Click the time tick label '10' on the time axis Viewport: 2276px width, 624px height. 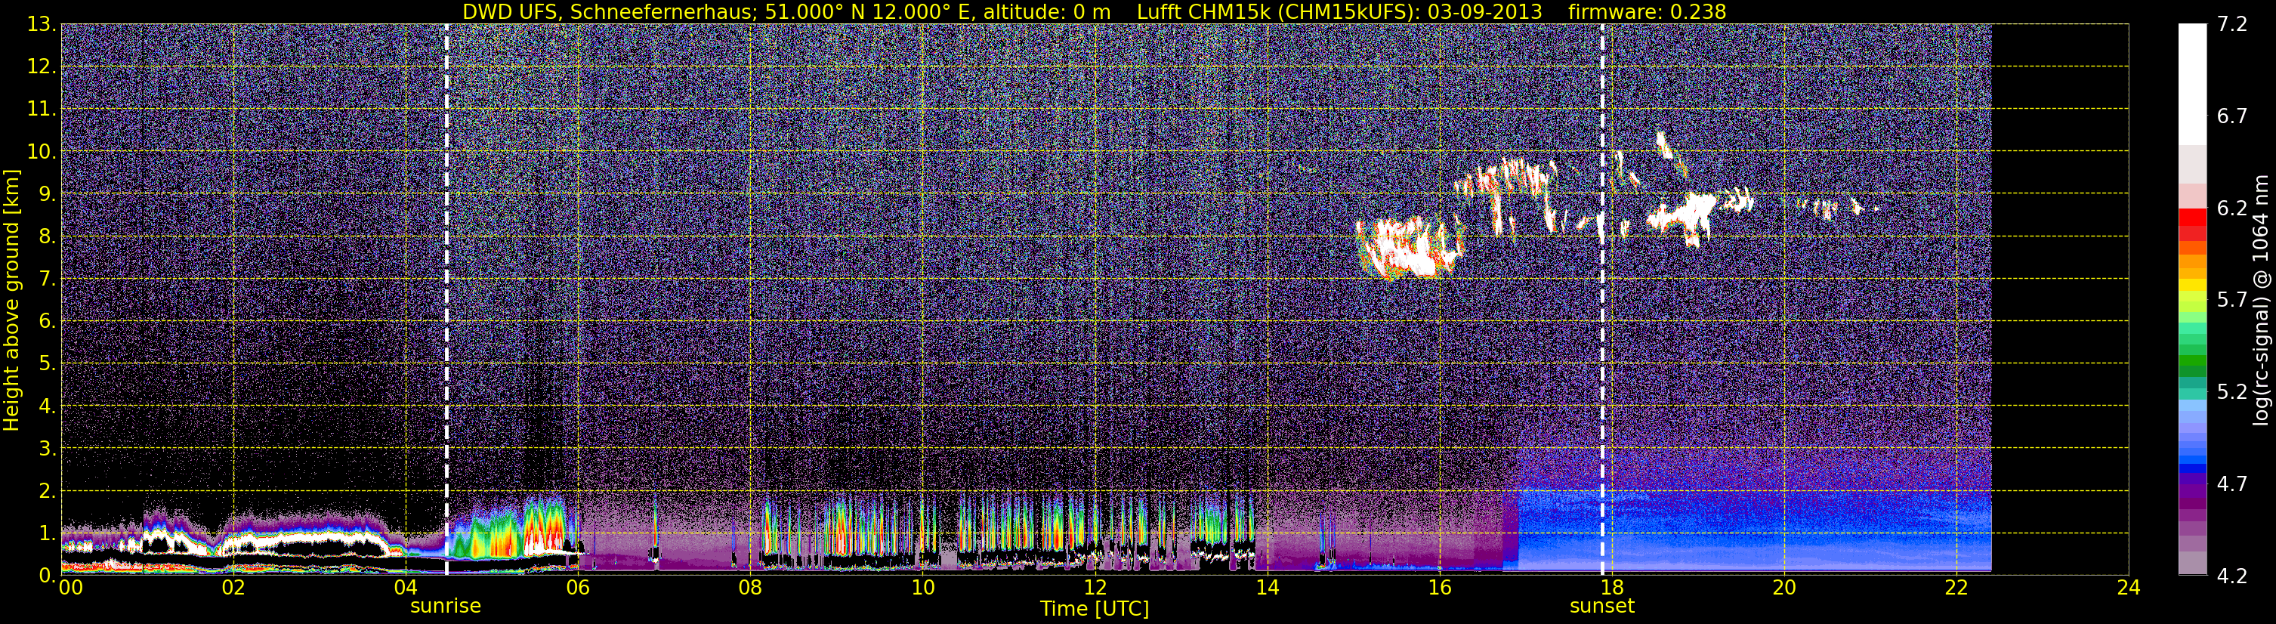(922, 588)
